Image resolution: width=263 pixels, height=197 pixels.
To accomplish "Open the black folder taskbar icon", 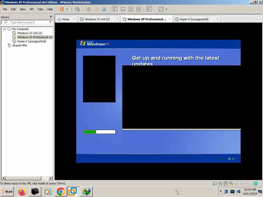I will [35, 191].
